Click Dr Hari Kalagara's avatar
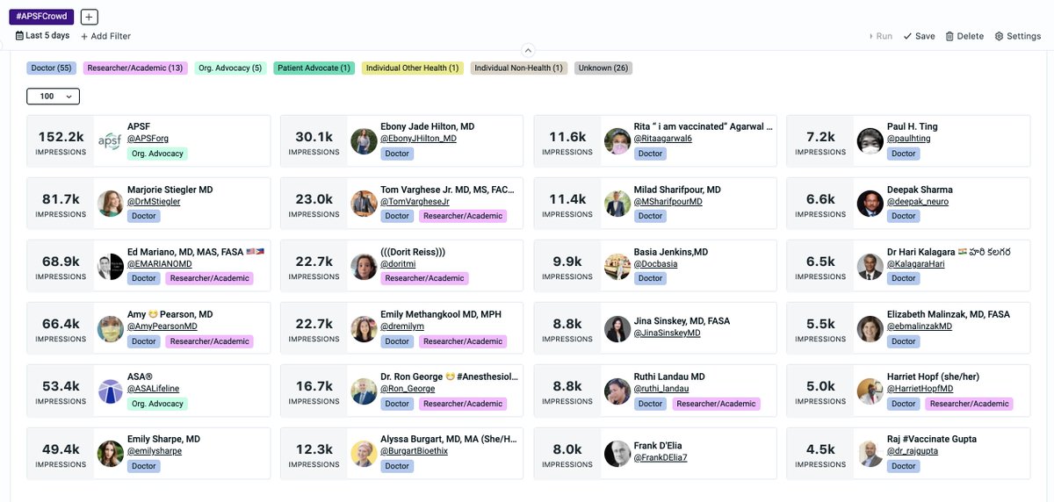The height and width of the screenshot is (502, 1054). coord(870,266)
